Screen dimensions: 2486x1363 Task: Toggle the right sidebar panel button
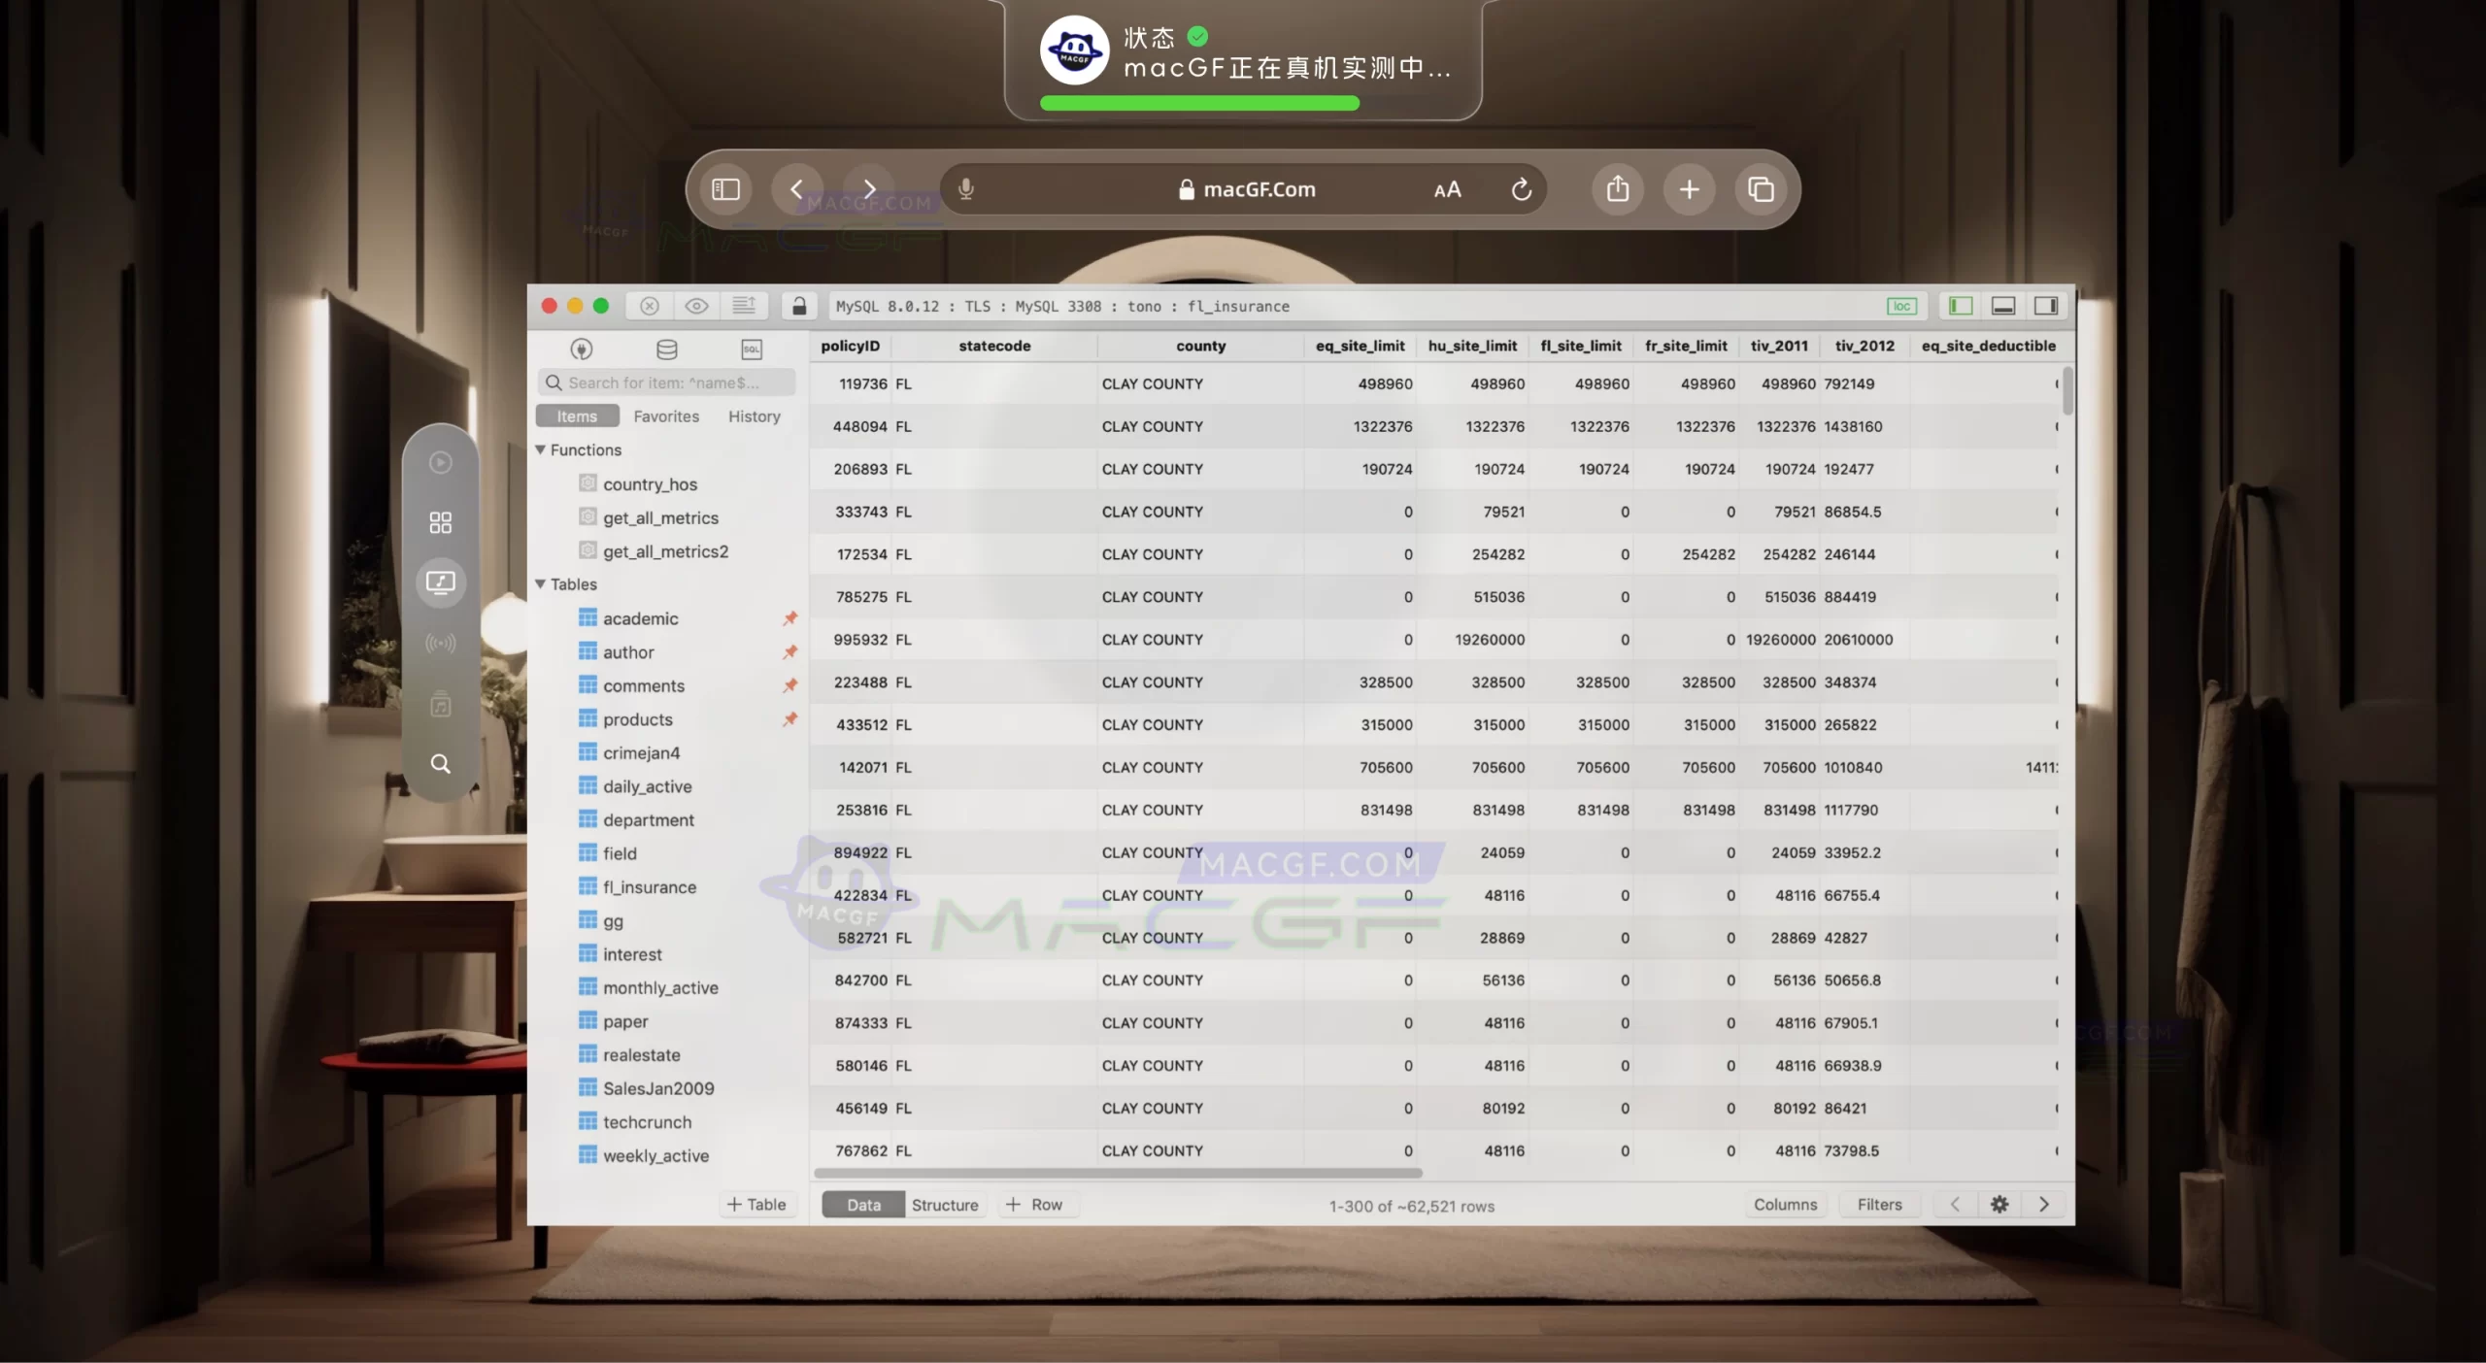[x=2046, y=306]
